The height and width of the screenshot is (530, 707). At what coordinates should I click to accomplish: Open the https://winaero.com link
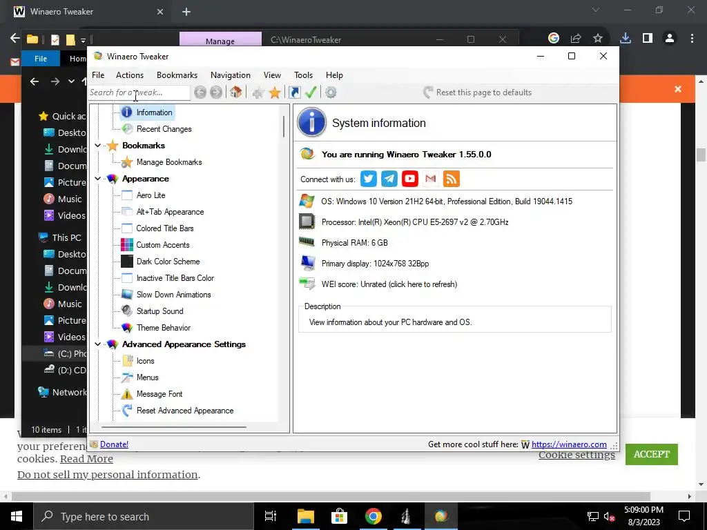pos(569,444)
